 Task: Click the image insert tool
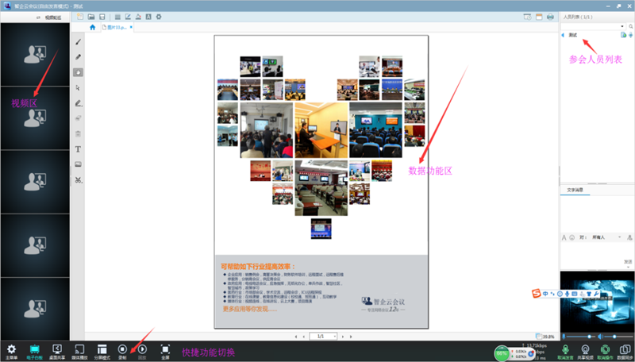pyautogui.click(x=78, y=164)
